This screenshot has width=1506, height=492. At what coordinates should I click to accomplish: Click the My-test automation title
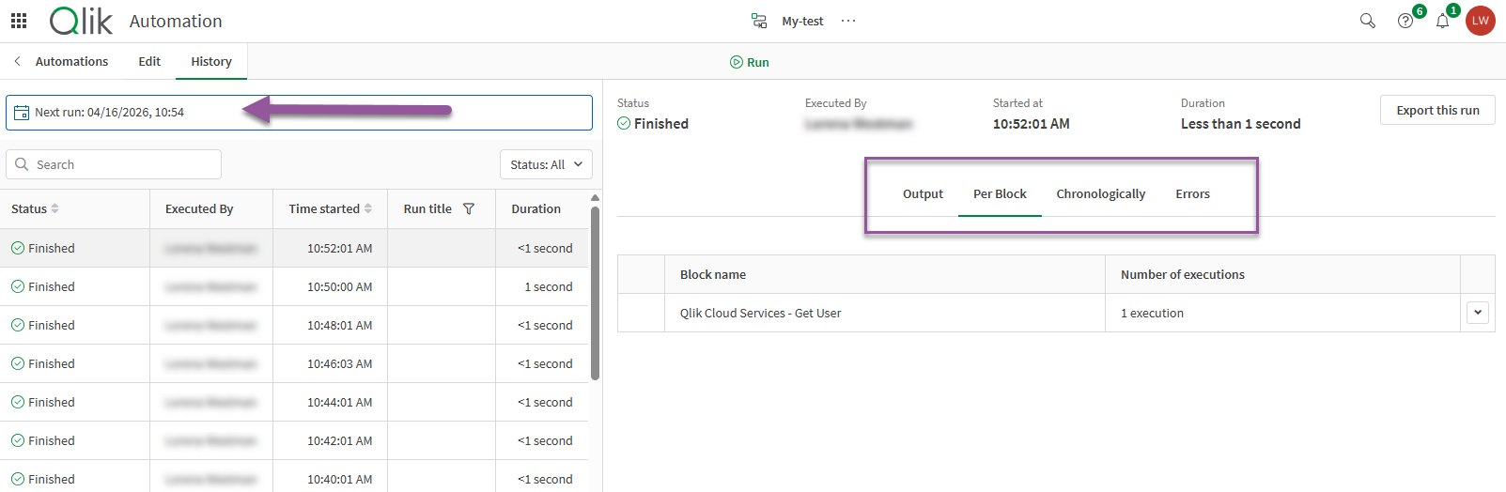pos(802,21)
